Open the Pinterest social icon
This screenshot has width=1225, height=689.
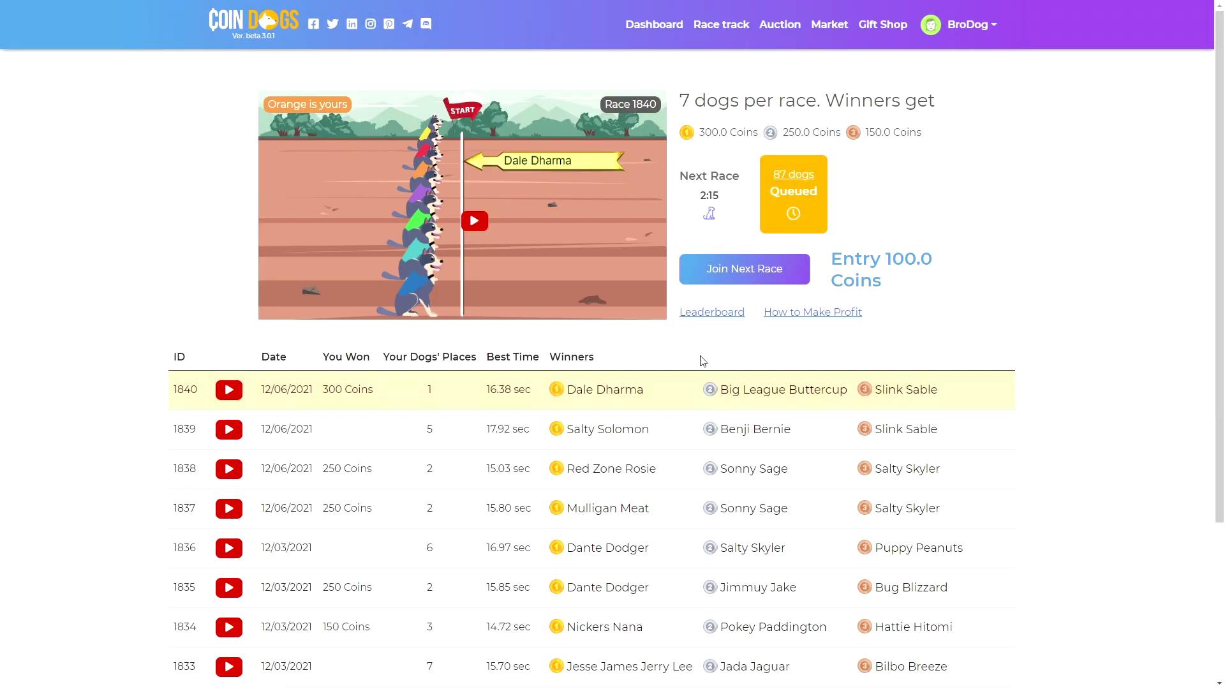(389, 24)
